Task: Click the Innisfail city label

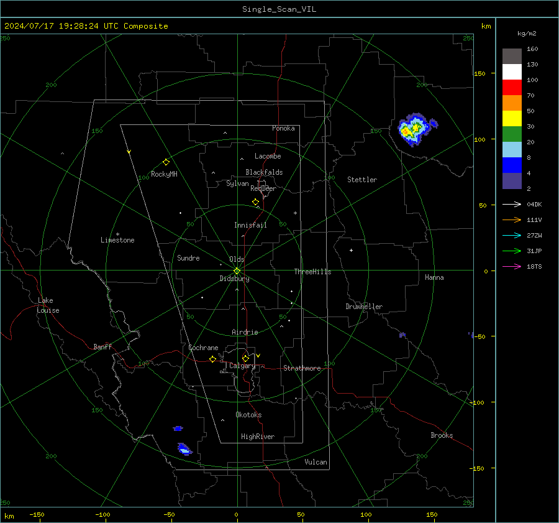Action: (x=250, y=225)
